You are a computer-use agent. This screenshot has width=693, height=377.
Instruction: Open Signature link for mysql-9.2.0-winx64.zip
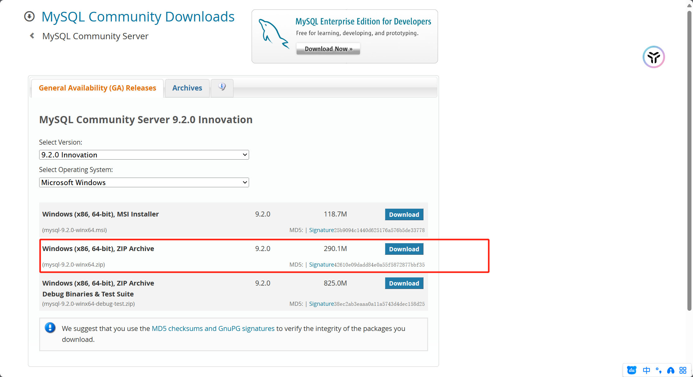coord(321,265)
